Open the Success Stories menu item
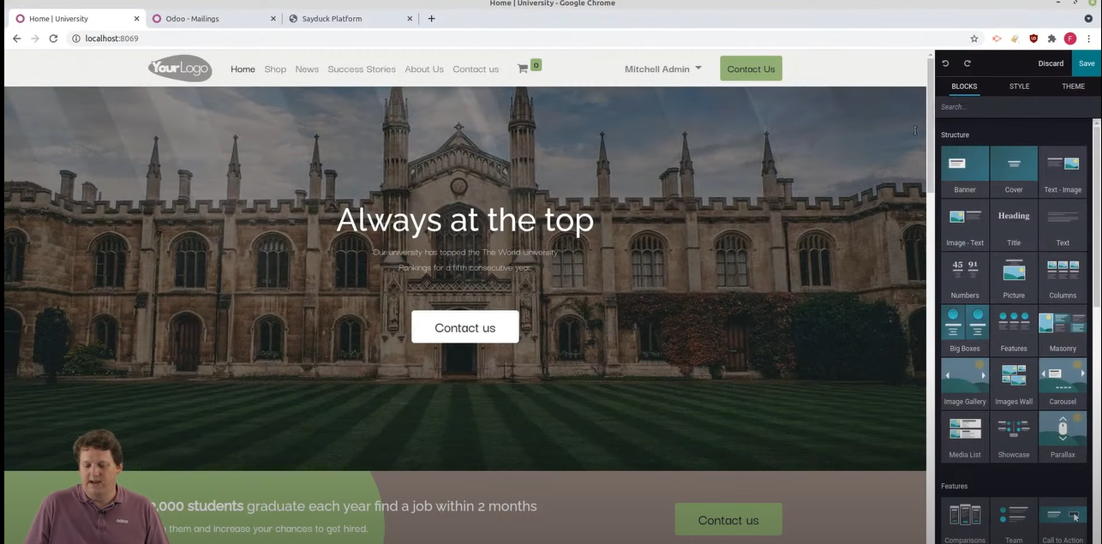The image size is (1102, 544). pyautogui.click(x=362, y=69)
